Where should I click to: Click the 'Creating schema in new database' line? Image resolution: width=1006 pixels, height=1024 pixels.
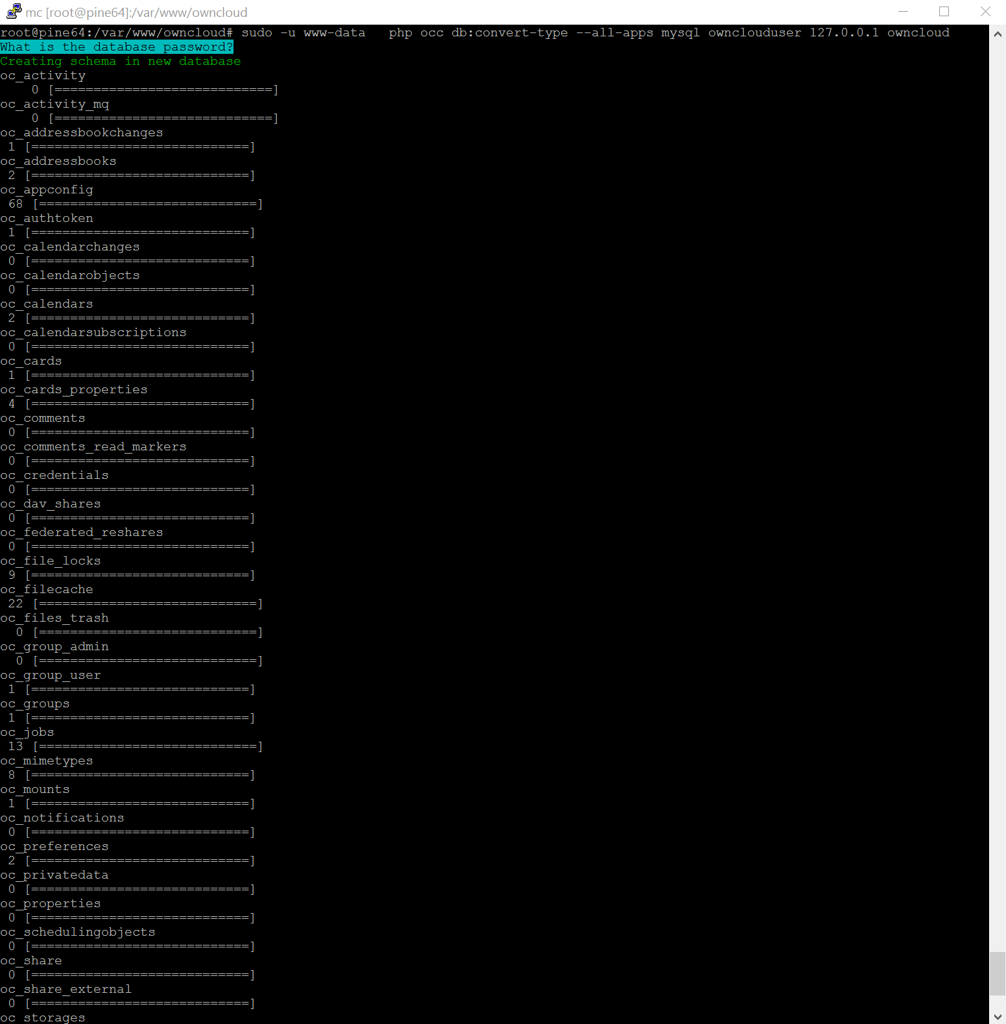[121, 61]
